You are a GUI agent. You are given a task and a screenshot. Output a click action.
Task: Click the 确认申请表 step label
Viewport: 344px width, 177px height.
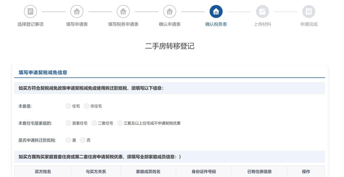click(169, 24)
